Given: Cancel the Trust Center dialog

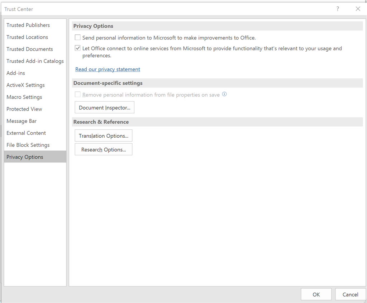Looking at the screenshot, I should point(350,294).
